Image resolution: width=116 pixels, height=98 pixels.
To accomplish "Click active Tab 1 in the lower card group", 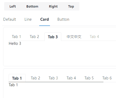I will 17,78.
